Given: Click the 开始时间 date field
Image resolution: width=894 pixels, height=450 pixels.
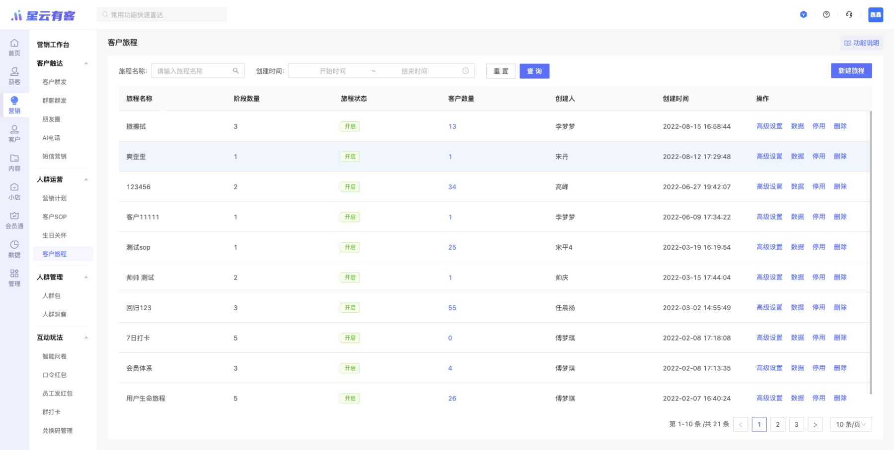Looking at the screenshot, I should click(x=332, y=71).
